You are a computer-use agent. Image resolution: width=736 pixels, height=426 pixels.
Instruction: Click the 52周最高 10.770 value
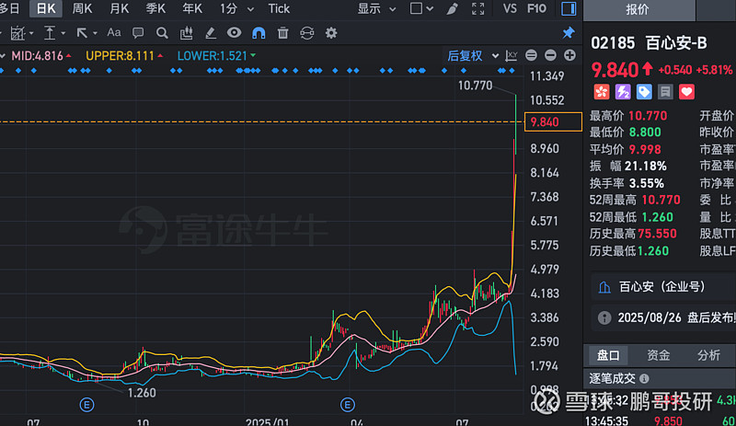pos(661,200)
